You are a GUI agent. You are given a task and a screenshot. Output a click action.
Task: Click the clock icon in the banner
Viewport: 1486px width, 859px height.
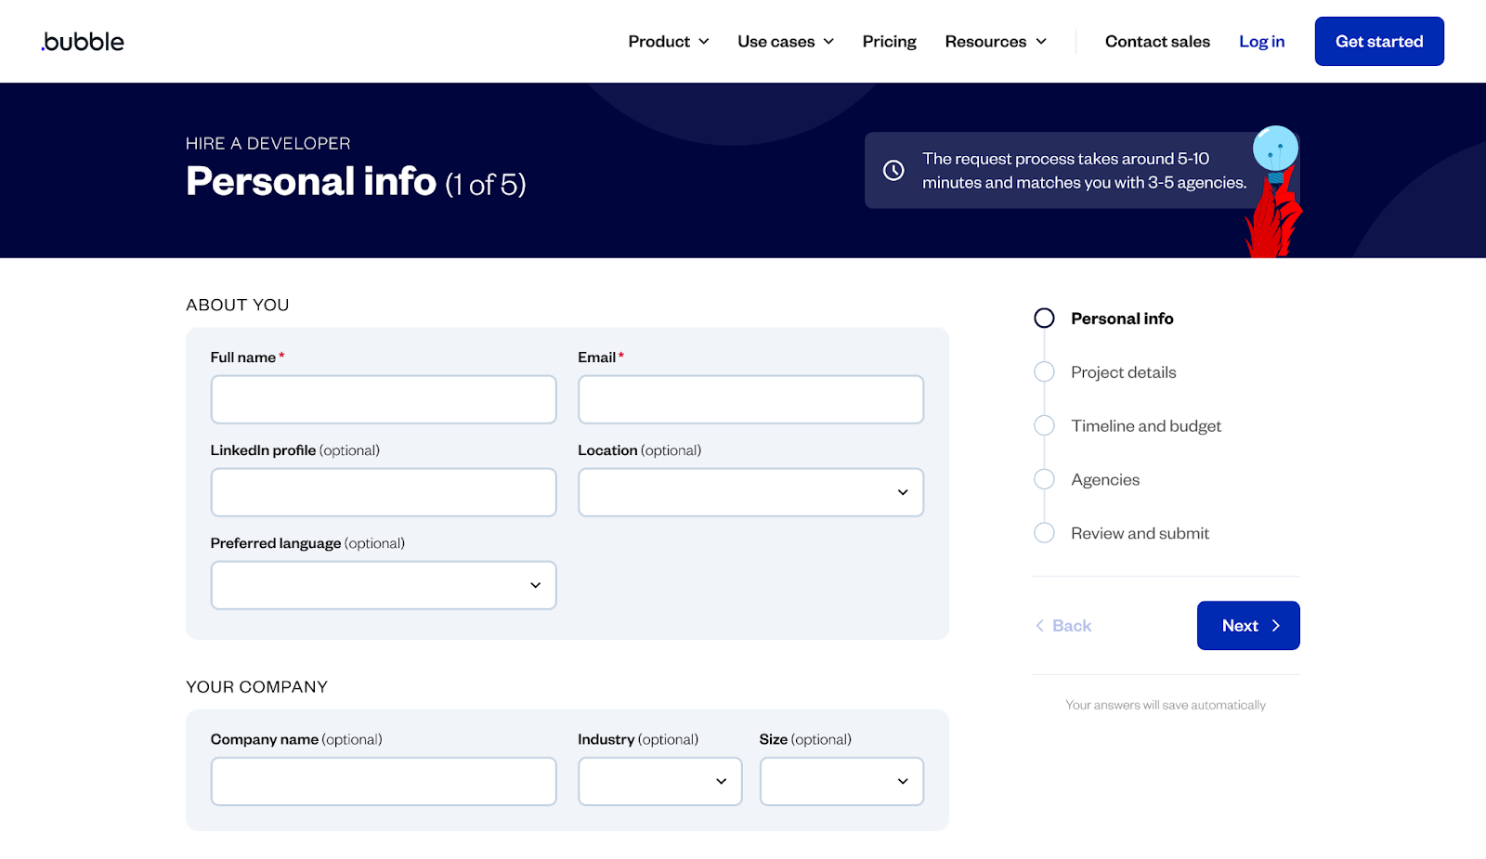[893, 170]
